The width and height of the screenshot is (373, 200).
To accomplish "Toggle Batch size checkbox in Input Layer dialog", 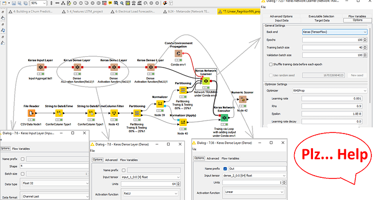I will click(23, 174).
